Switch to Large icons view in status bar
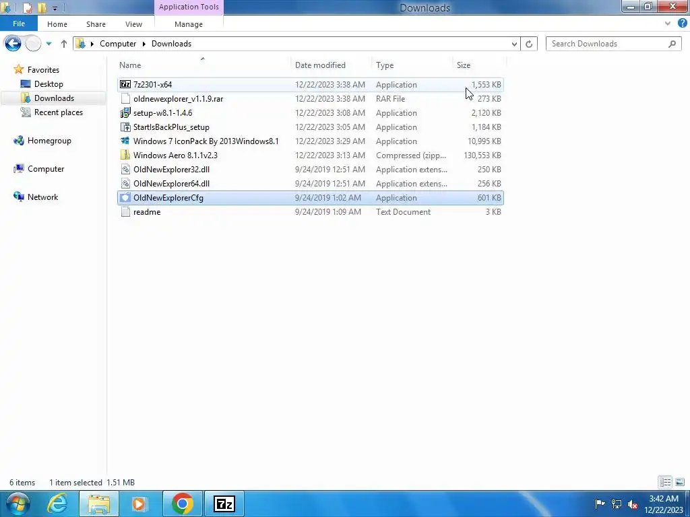 coord(680,482)
